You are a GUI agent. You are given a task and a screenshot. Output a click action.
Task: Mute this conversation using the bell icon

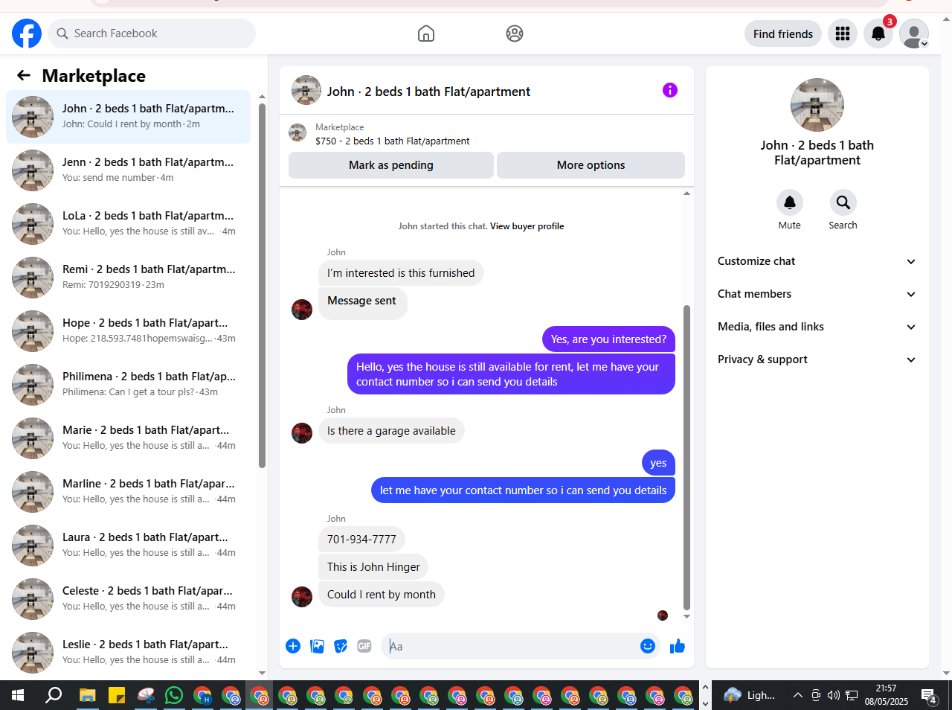click(790, 202)
